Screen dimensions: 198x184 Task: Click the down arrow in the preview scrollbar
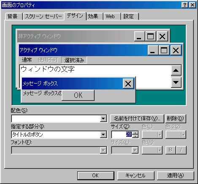click(x=176, y=82)
